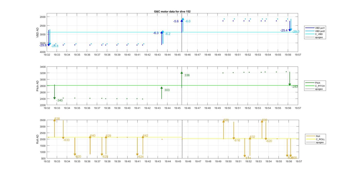Click the '19:47' time tick under the Roll plot
This screenshot has width=360, height=178.
(x=198, y=161)
